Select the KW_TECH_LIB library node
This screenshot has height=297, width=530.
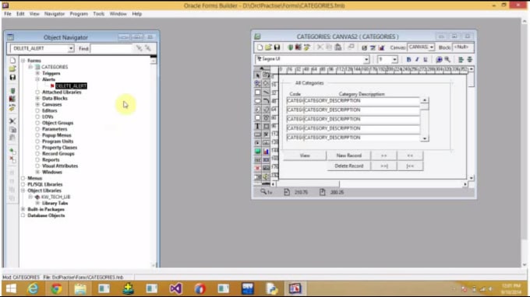click(x=56, y=197)
